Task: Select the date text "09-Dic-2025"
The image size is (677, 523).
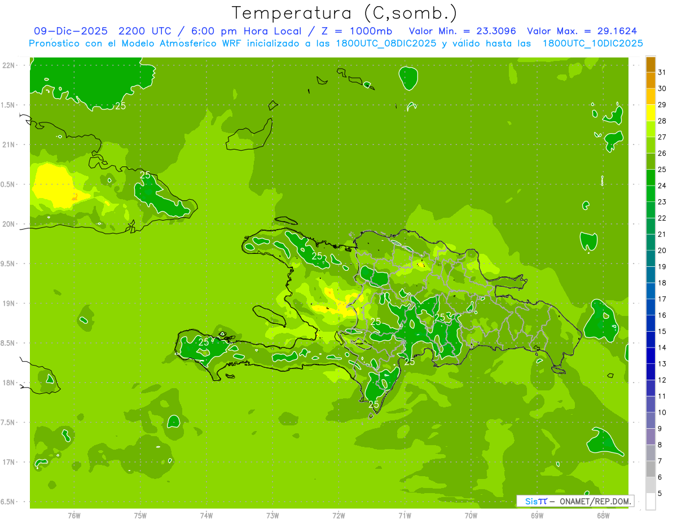Action: pos(71,31)
